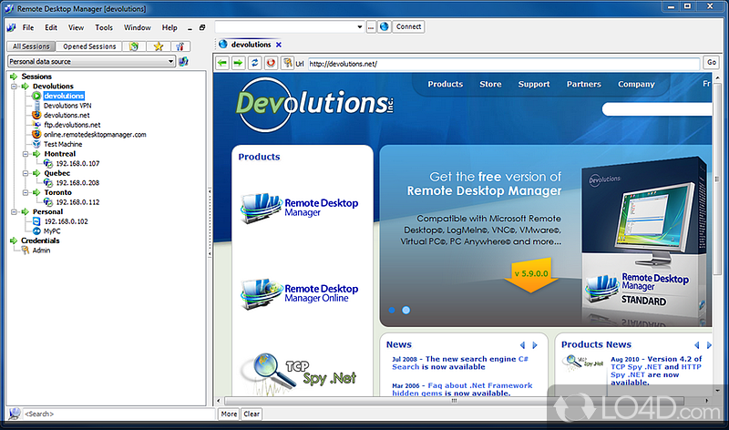Open Support link in website nav
Image resolution: width=729 pixels, height=430 pixels.
pos(534,84)
